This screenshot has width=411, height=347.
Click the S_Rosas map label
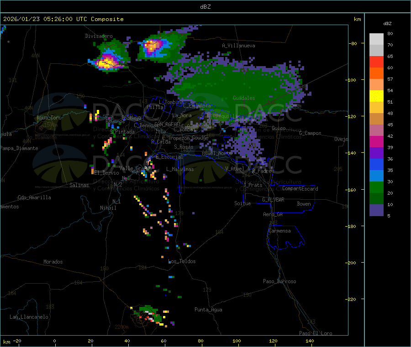(184, 147)
